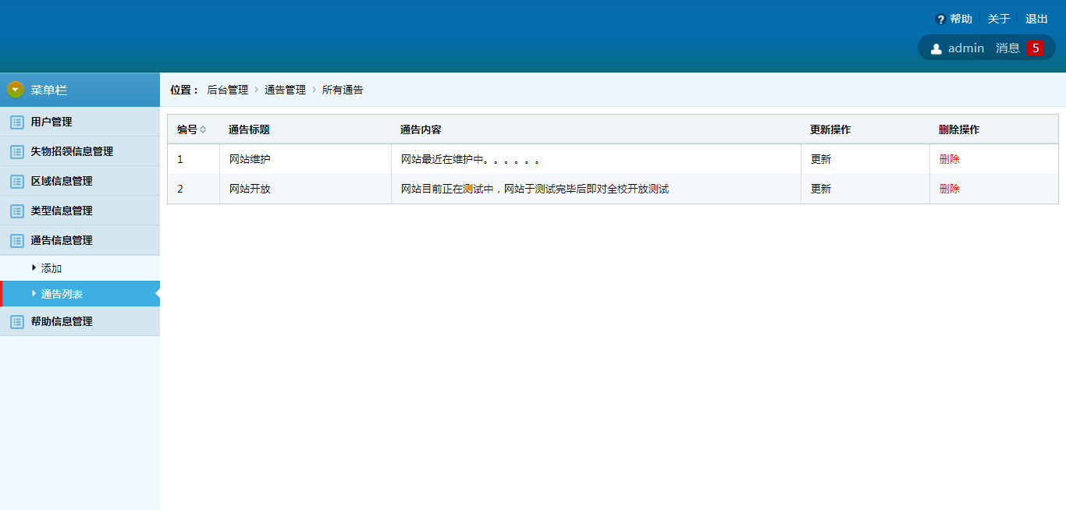
Task: Select the 通告列表 submenu item
Action: pyautogui.click(x=80, y=294)
